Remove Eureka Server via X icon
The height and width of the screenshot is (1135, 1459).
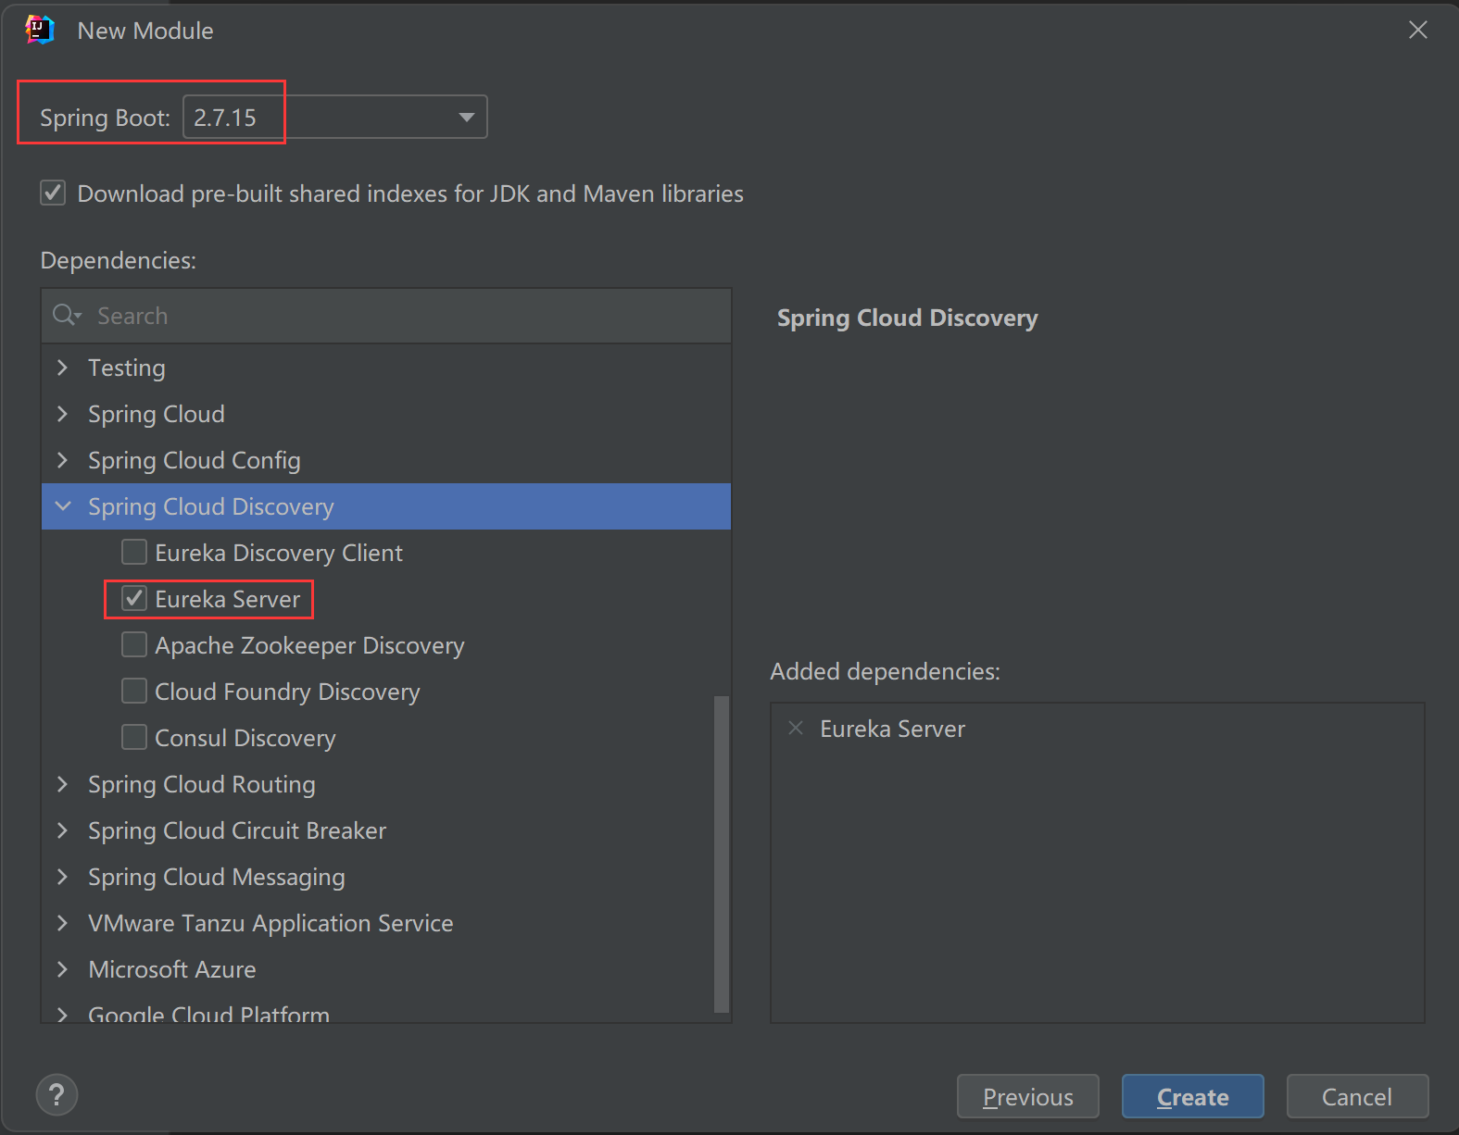coord(795,729)
